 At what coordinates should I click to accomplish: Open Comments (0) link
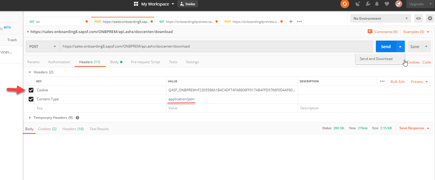point(383,32)
